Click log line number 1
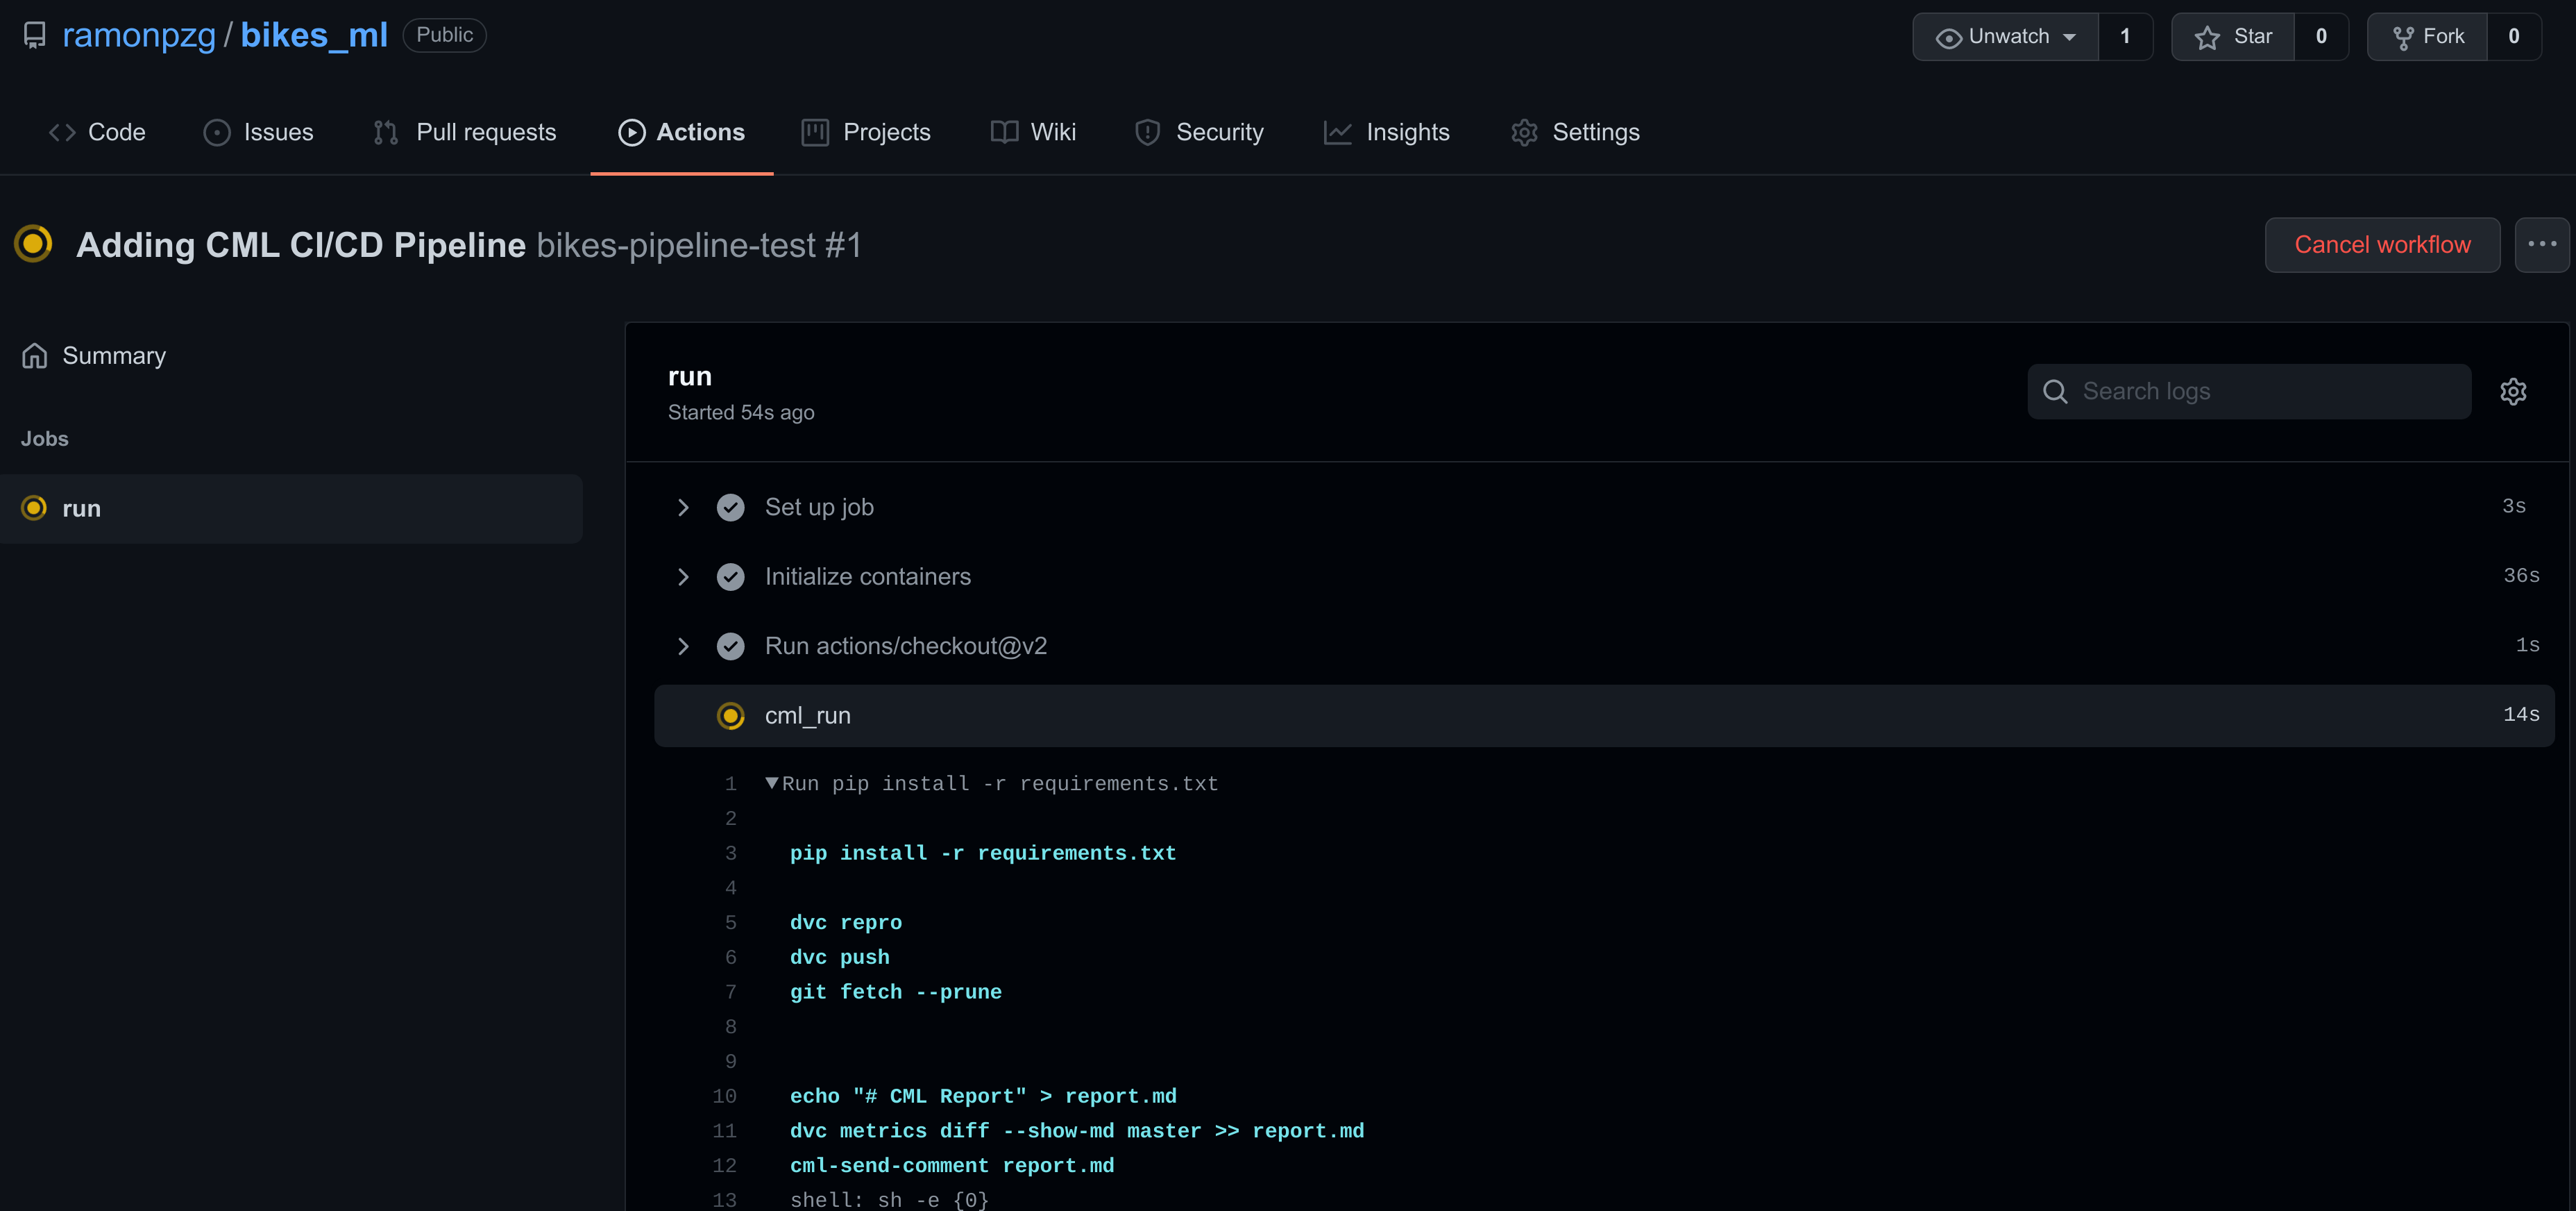Viewport: 2576px width, 1211px height. coord(731,784)
